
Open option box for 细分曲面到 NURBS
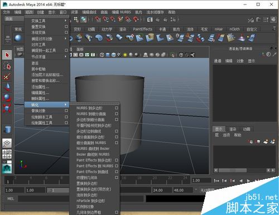pyautogui.click(x=117, y=143)
